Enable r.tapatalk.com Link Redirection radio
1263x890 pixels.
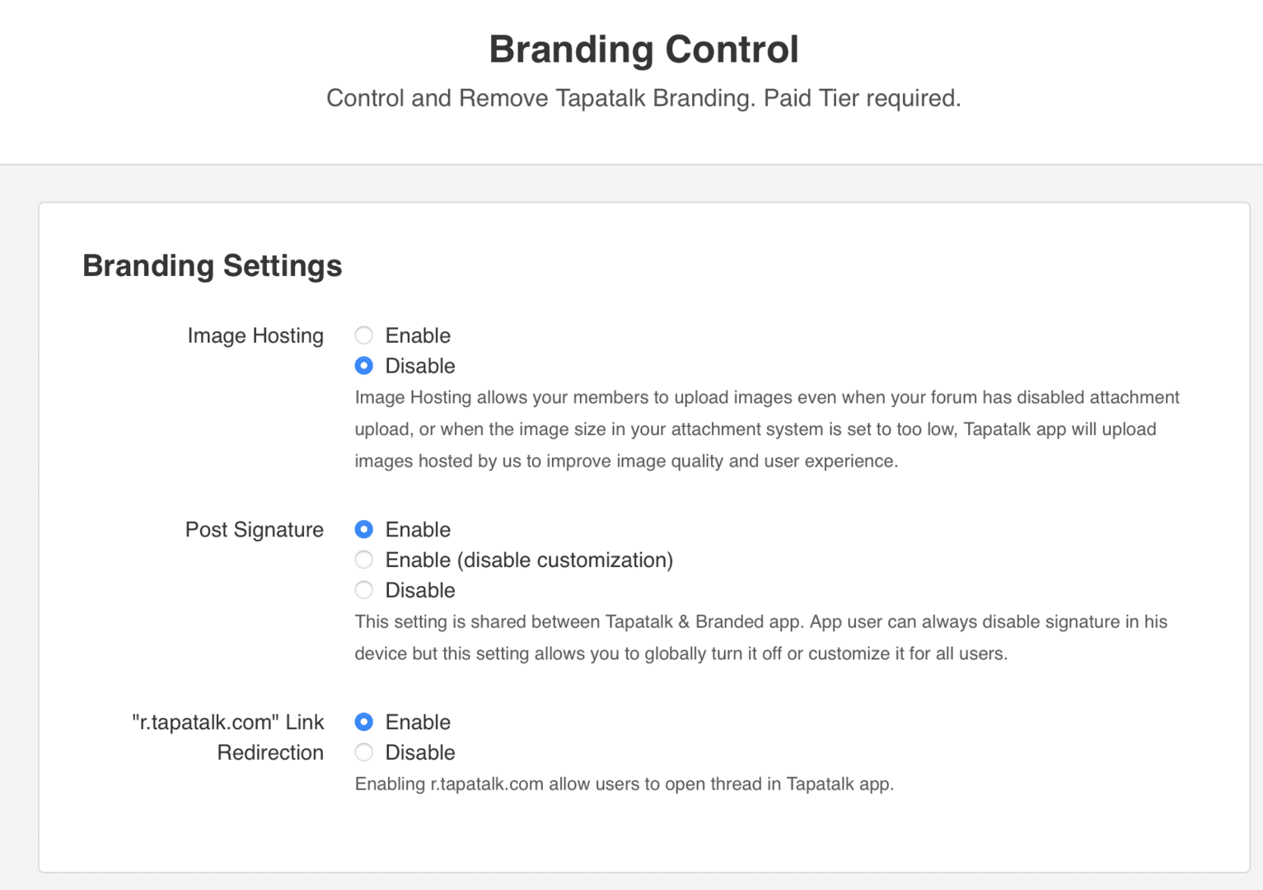363,723
